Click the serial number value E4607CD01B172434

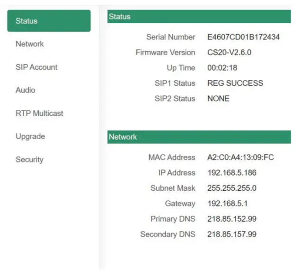pos(243,37)
